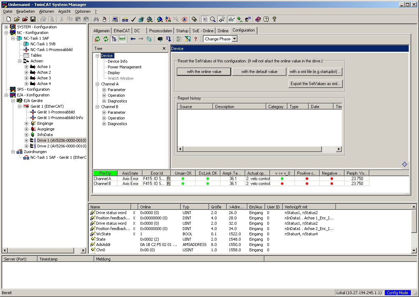Image resolution: width=419 pixels, height=297 pixels.
Task: Click the black checkmark check-configuration icon
Action: coord(133,19)
